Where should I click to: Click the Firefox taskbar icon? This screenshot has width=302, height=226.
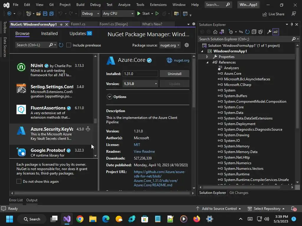(x=197, y=219)
